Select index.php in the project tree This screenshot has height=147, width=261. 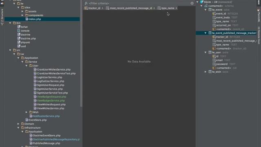(35, 19)
